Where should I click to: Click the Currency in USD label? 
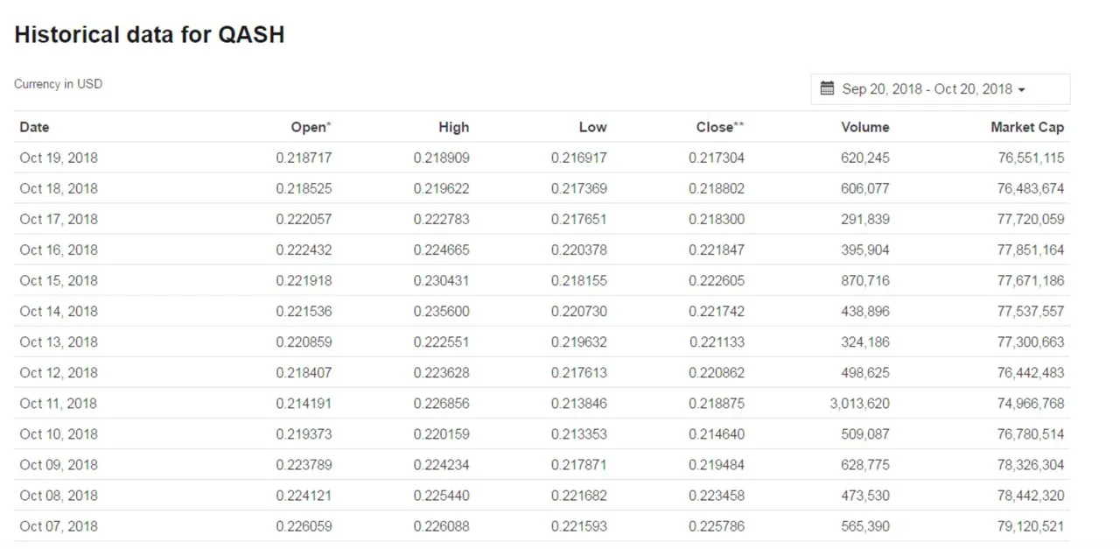pos(58,84)
